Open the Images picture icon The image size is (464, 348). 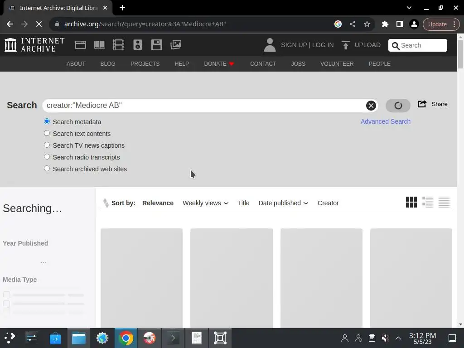click(x=176, y=45)
